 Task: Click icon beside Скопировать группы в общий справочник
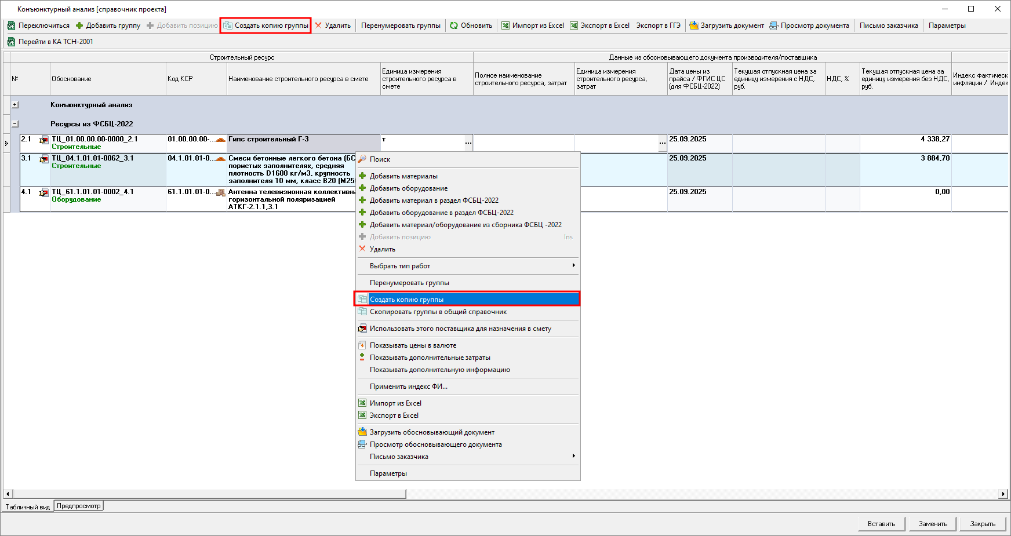362,311
